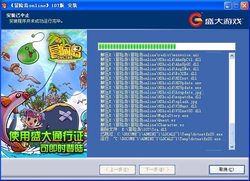Select log line ending AhnUpGS.dll
Screen dimensions: 250x181
149,64
